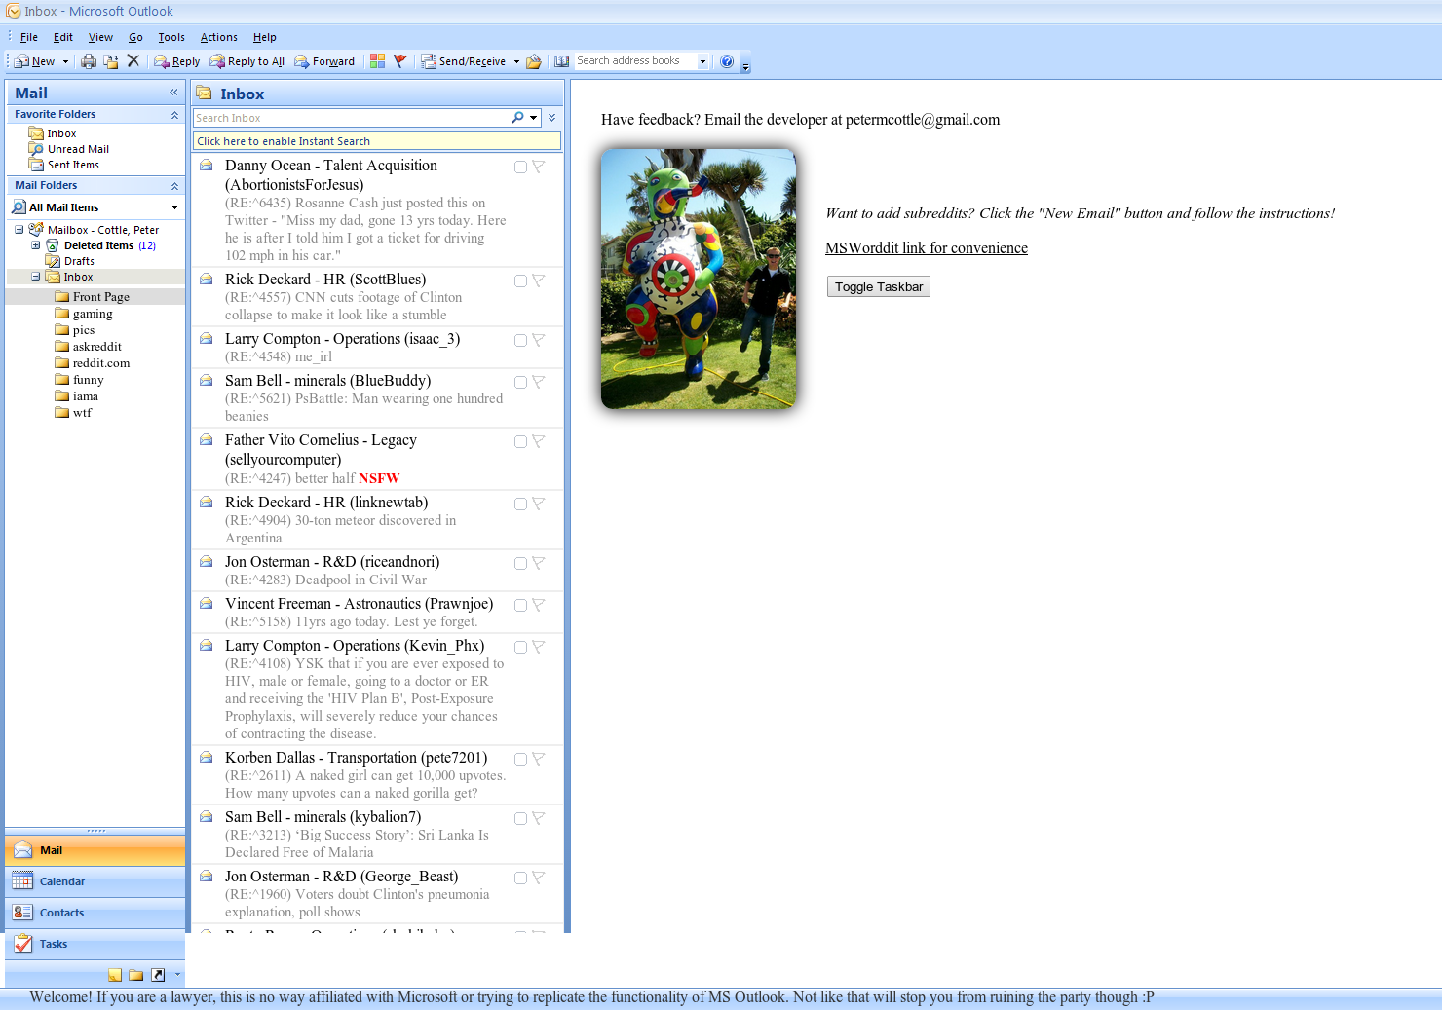The image size is (1442, 1010).
Task: Collapse the Mail navigation pane chevron
Action: click(173, 93)
